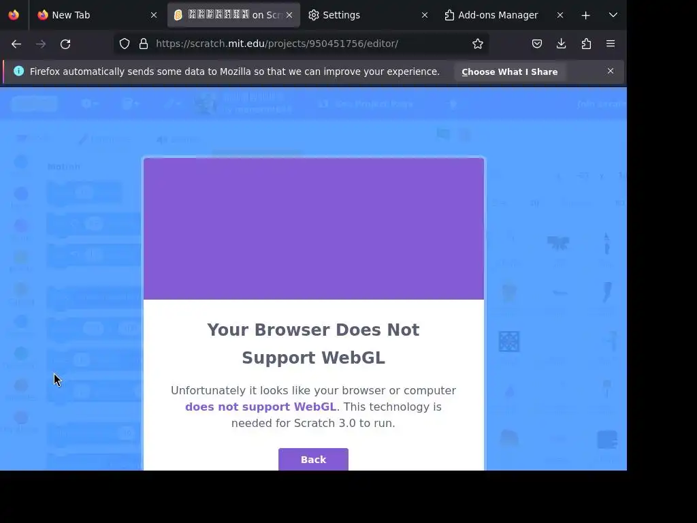
Task: Switch to the Add-ons Manager tab
Action: tap(504, 15)
